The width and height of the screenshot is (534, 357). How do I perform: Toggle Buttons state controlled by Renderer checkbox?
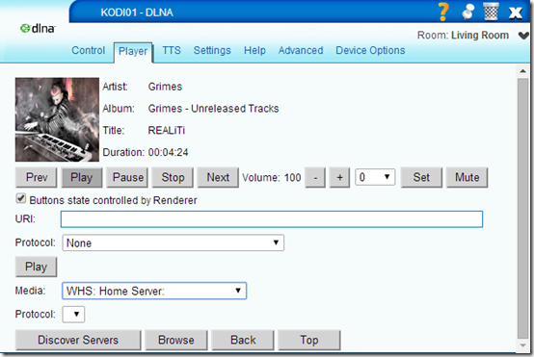pos(21,198)
